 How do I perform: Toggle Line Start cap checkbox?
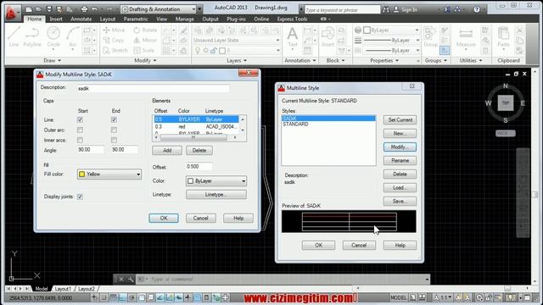[80, 119]
